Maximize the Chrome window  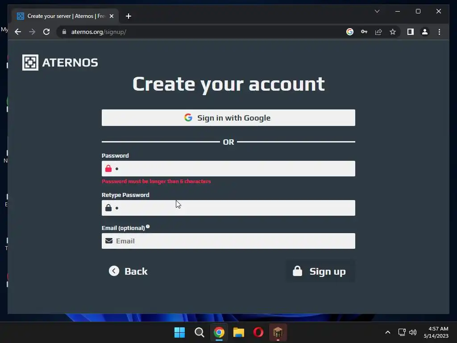coord(418,11)
